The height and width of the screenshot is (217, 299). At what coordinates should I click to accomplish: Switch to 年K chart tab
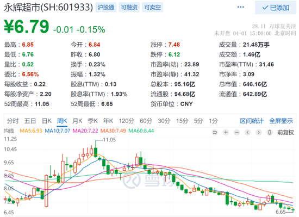tap(108, 121)
